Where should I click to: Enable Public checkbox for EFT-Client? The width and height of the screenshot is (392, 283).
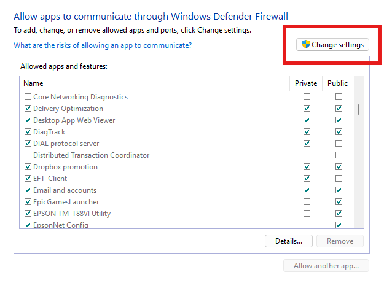coord(339,179)
